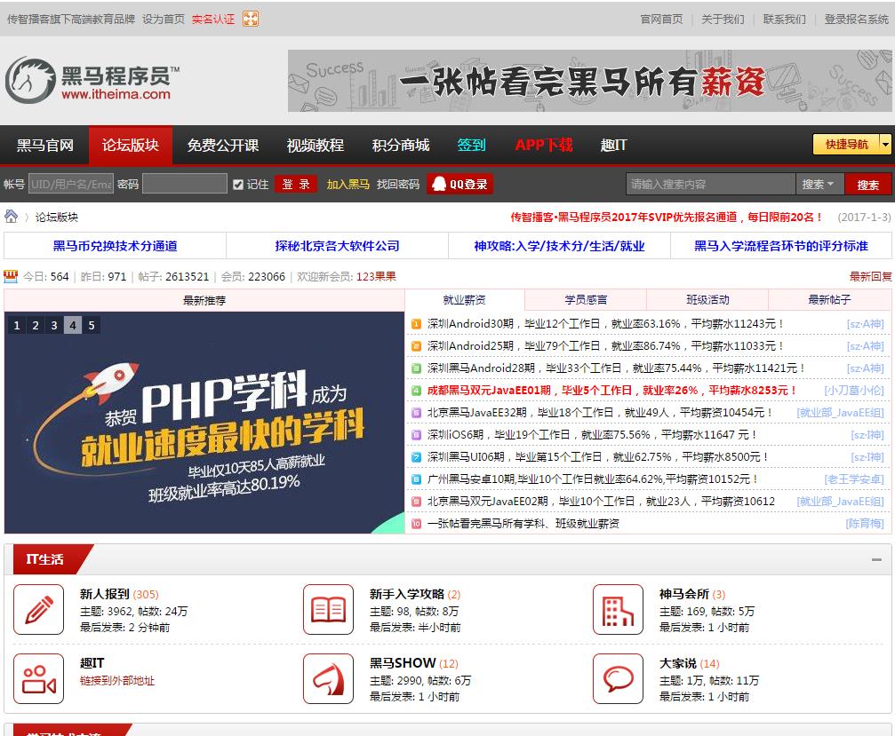Click rank 5 badge beside 北京黑马JavaEE32期
Image resolution: width=895 pixels, height=736 pixels.
tap(416, 413)
